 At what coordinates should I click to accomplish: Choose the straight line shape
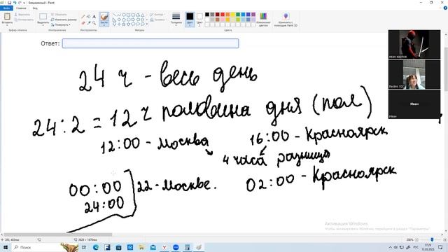(114, 15)
